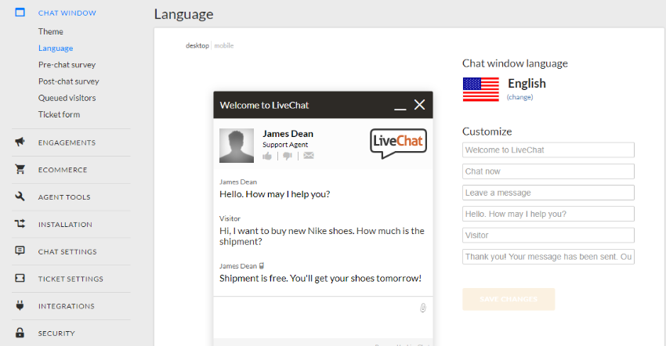Click the Engagements megaphone icon
The image size is (666, 346).
(20, 142)
